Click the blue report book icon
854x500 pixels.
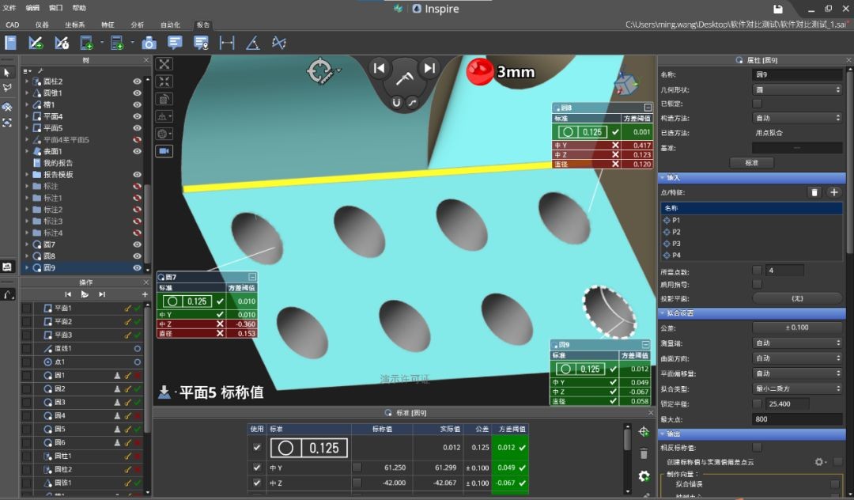tap(10, 43)
